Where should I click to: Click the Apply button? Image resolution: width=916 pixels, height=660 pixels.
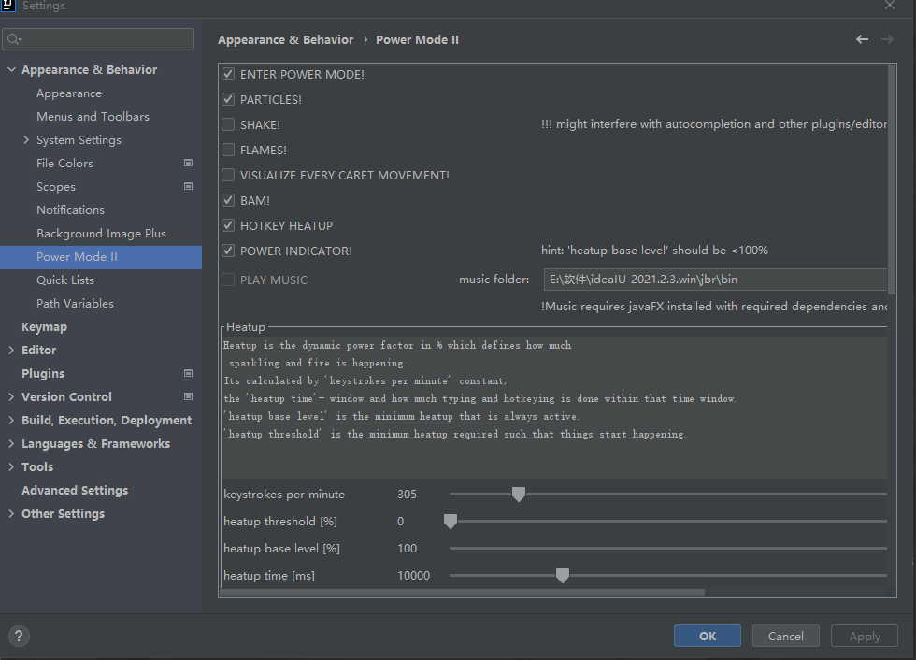pyautogui.click(x=864, y=636)
